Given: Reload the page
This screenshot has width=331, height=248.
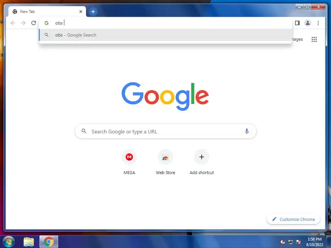Looking at the screenshot, I should pos(34,23).
